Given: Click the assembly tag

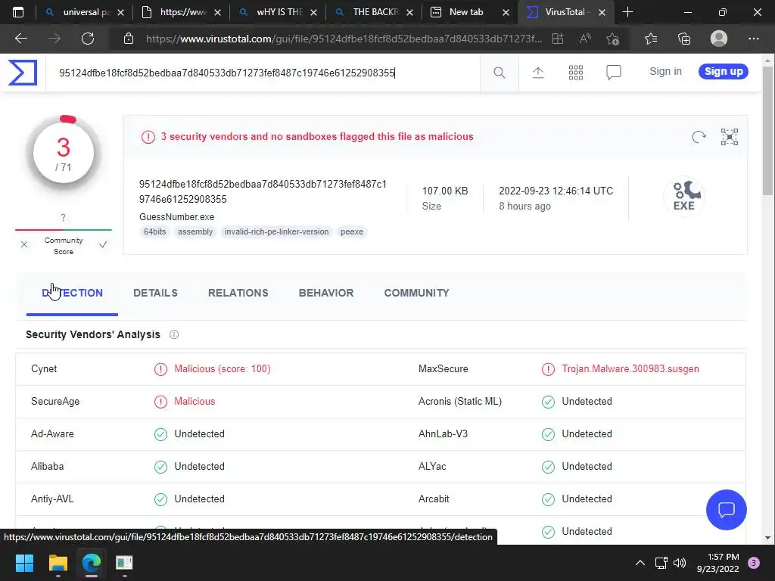Looking at the screenshot, I should tap(195, 231).
